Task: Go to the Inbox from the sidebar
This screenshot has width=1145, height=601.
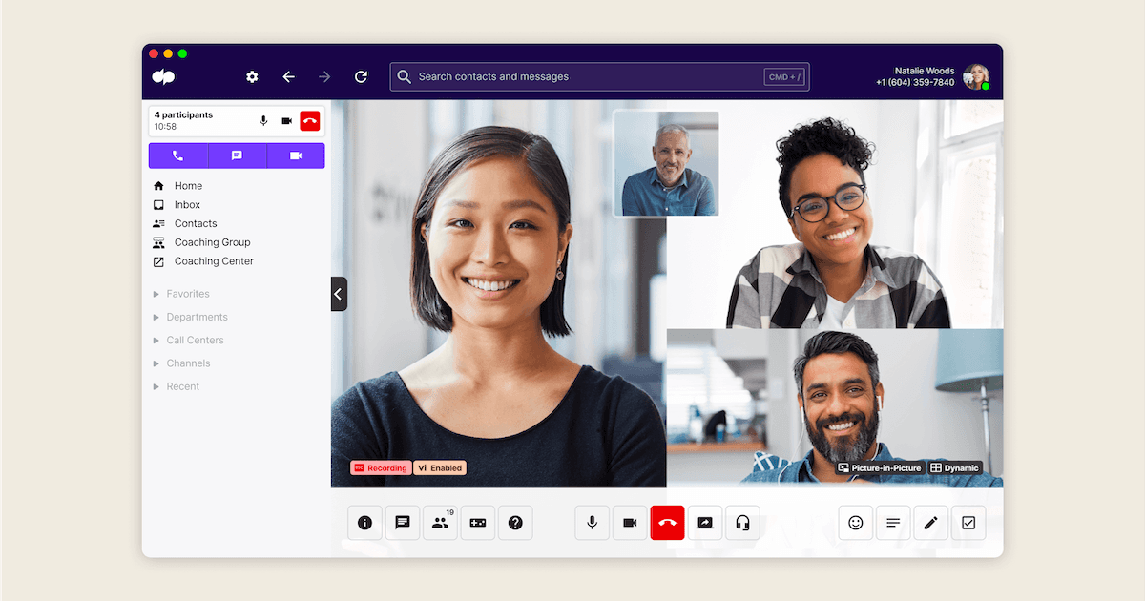Action: 188,204
